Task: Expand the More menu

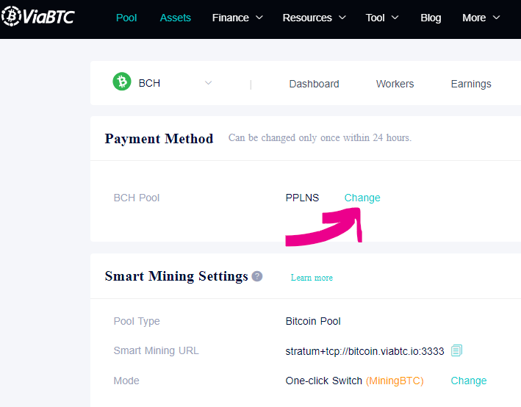Action: click(x=481, y=18)
